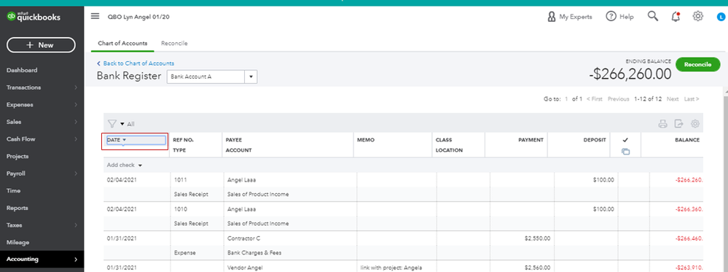Click the REF NO. column header
The image size is (728, 272).
(x=184, y=140)
